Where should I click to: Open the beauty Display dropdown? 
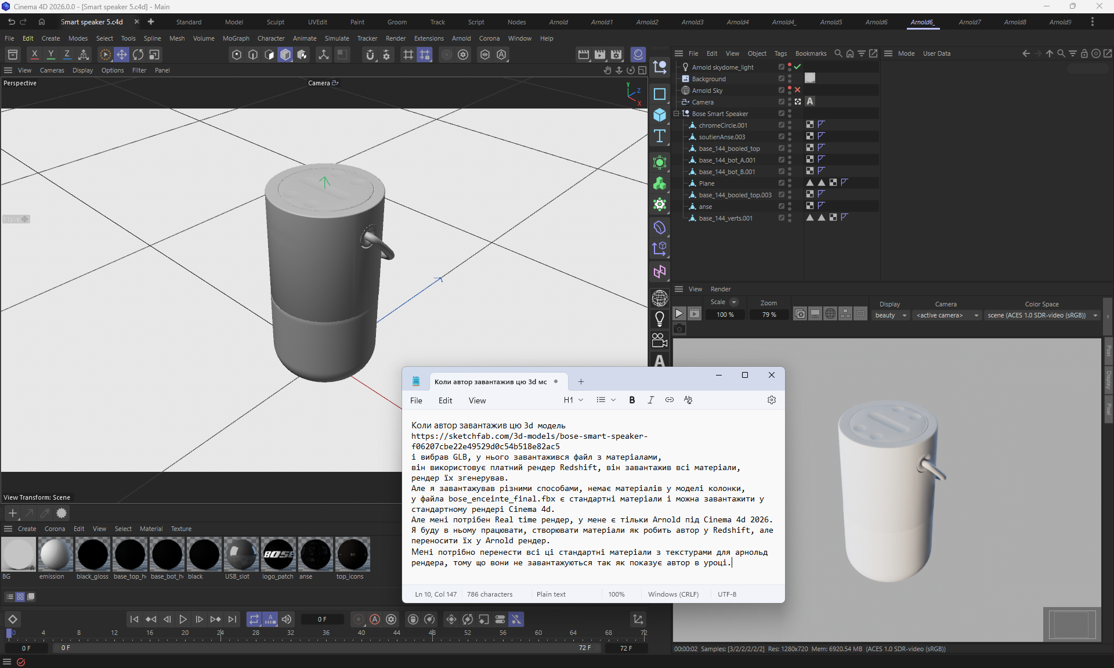[x=891, y=315]
